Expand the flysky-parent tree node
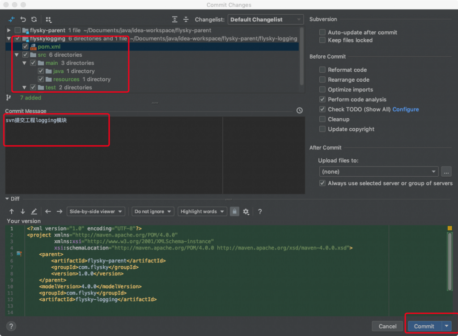 [9, 30]
